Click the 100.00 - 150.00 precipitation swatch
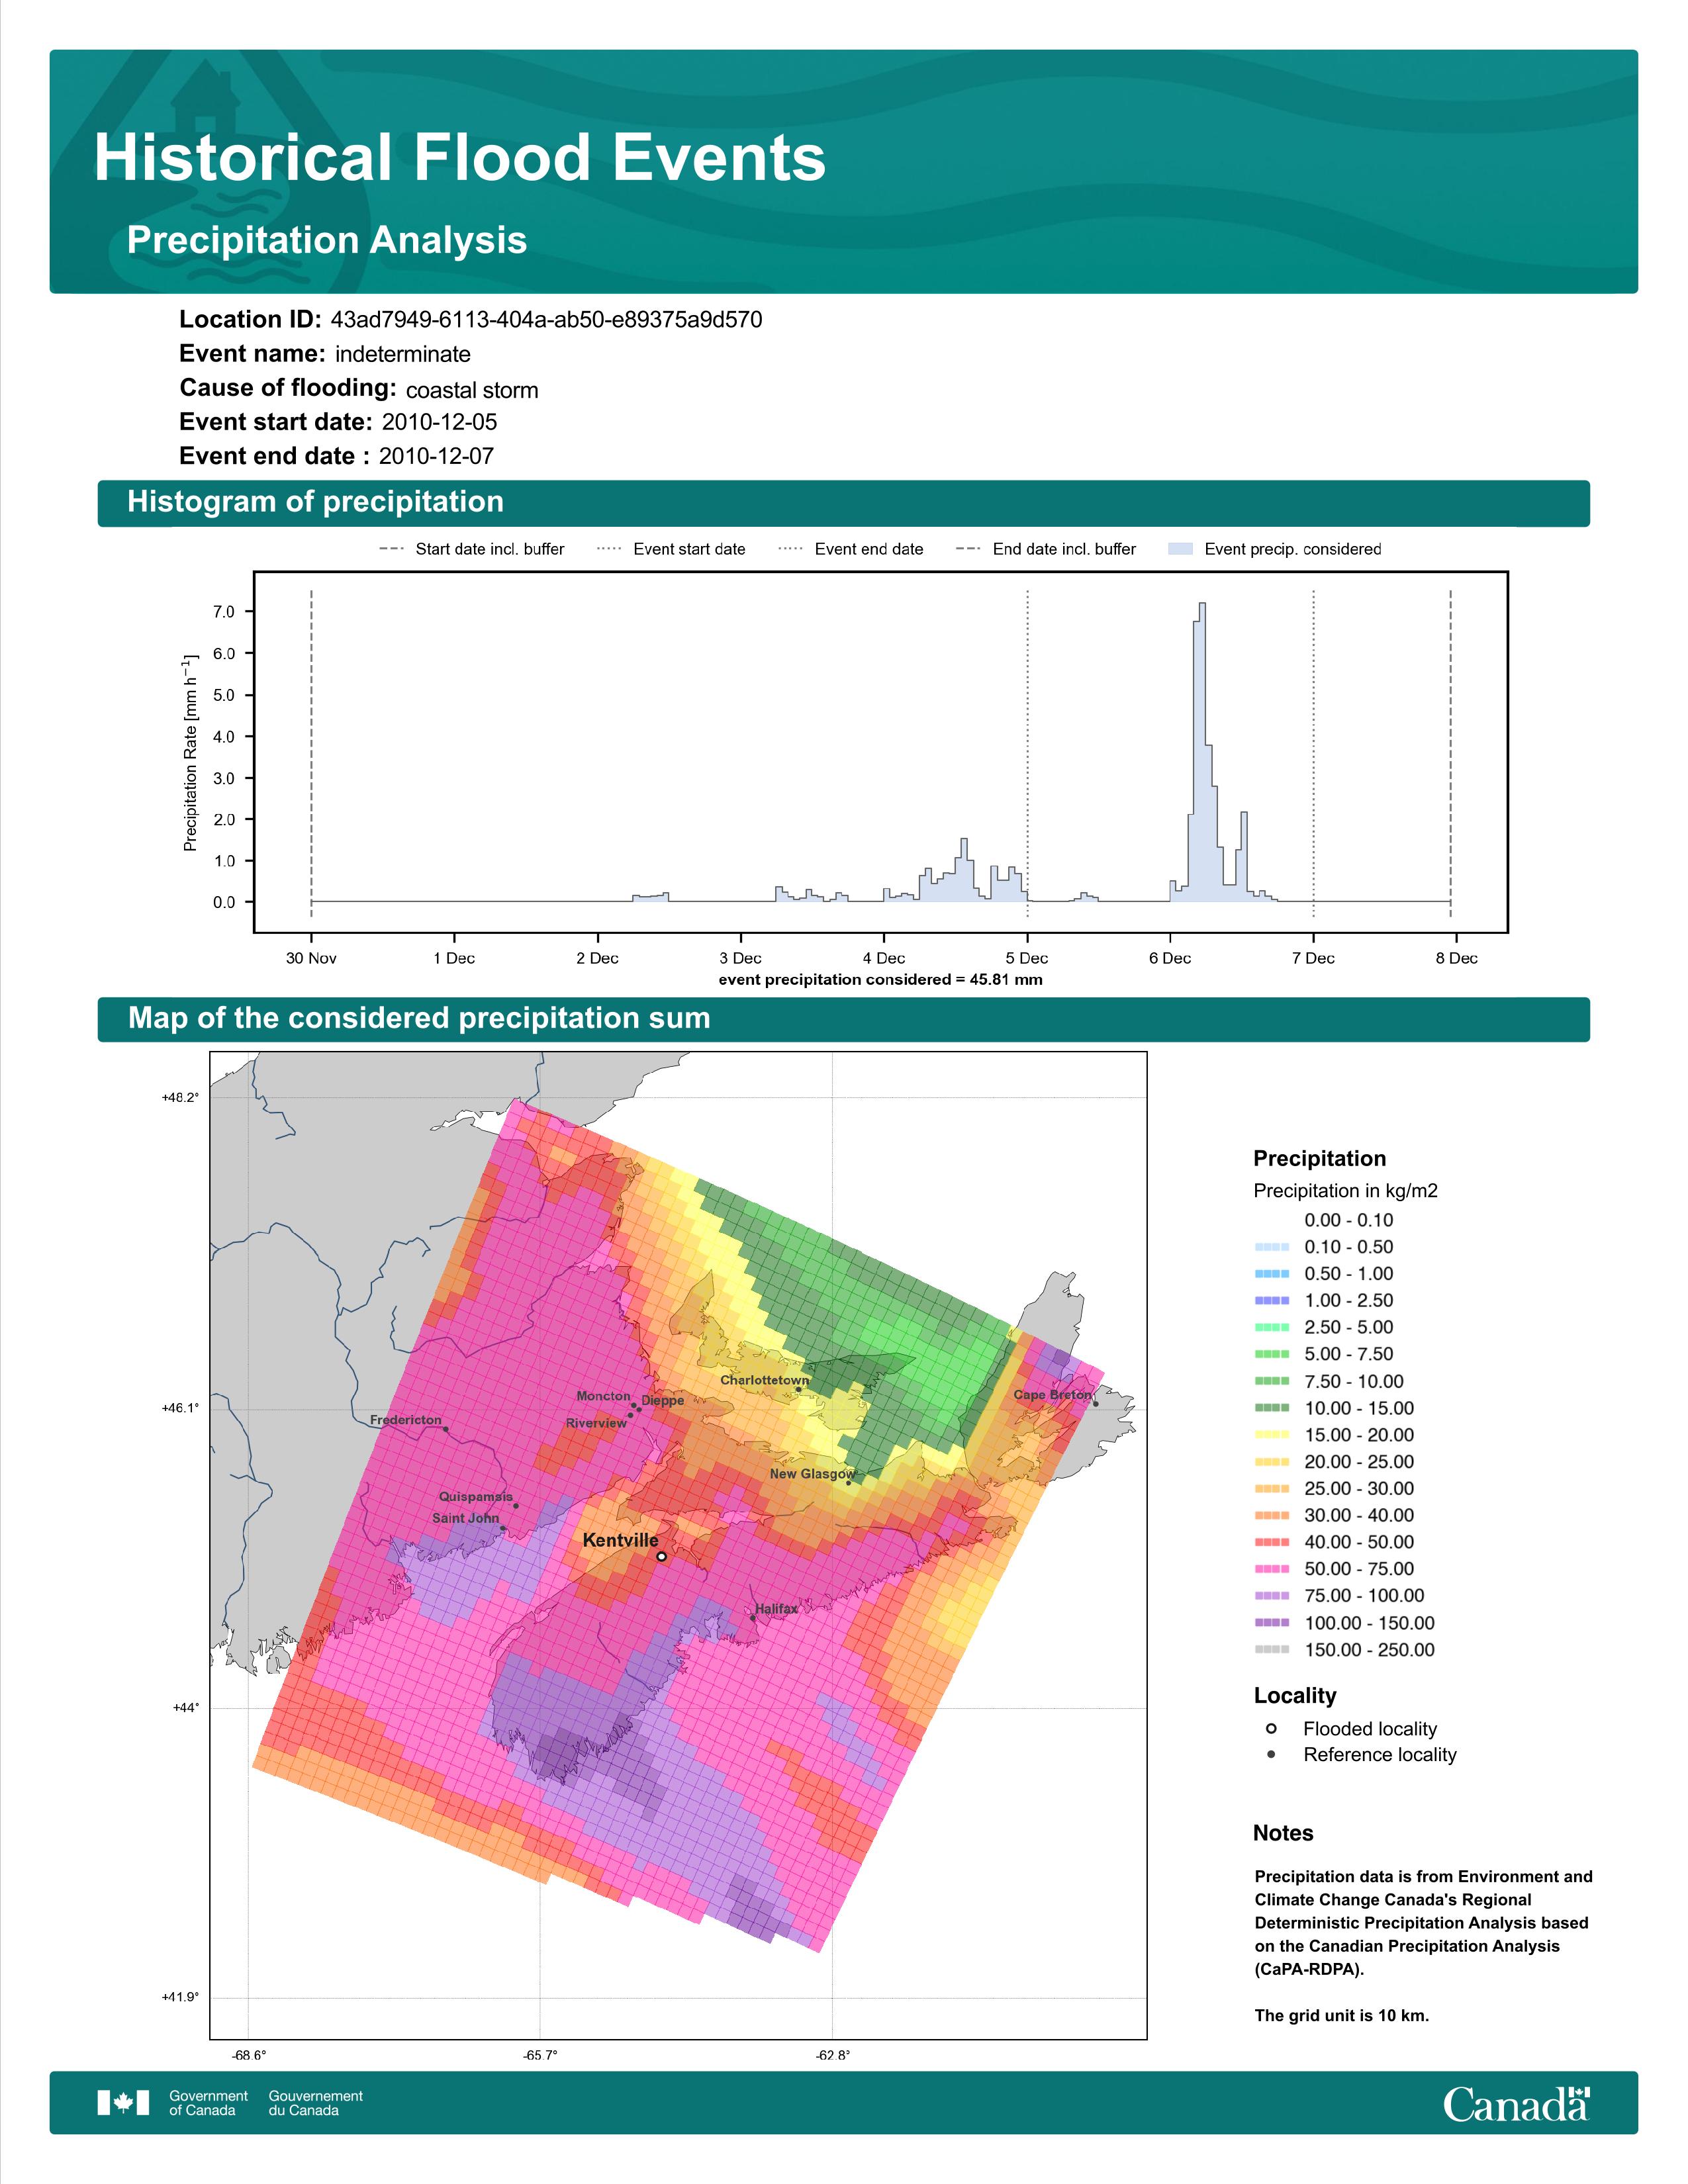Viewport: 1688px width, 2184px height. pyautogui.click(x=1272, y=1623)
